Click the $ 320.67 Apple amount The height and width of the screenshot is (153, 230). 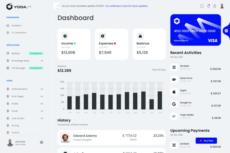tap(216, 93)
